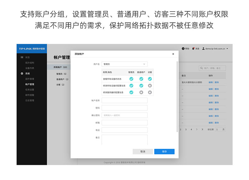
Task: Go to page 3 in pagination
Action: pyautogui.click(x=186, y=129)
